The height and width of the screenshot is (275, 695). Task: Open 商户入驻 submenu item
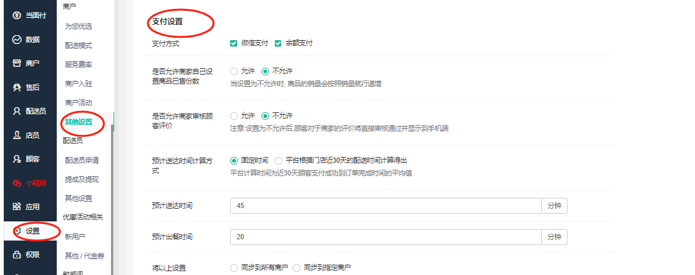point(78,84)
